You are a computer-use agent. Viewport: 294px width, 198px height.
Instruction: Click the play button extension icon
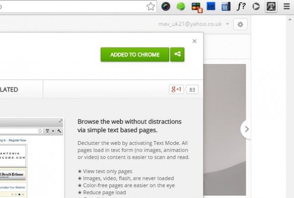tap(256, 7)
